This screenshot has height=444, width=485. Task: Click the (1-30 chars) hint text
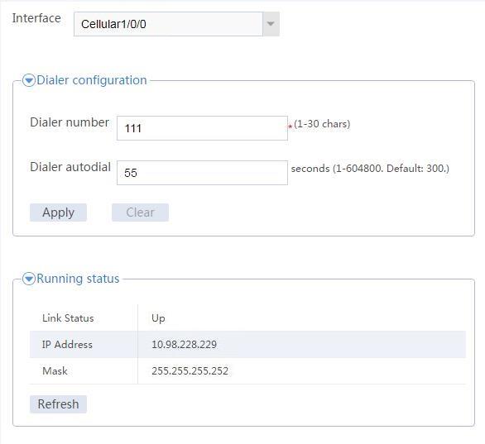tap(322, 124)
